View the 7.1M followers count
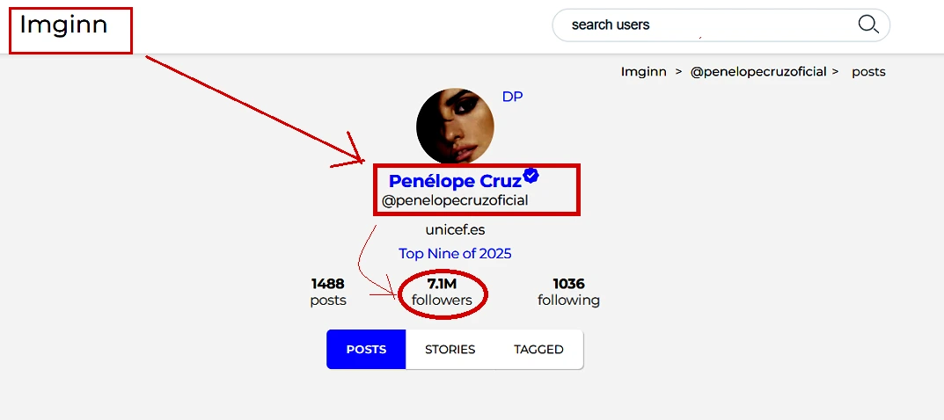944x420 pixels. click(x=442, y=292)
